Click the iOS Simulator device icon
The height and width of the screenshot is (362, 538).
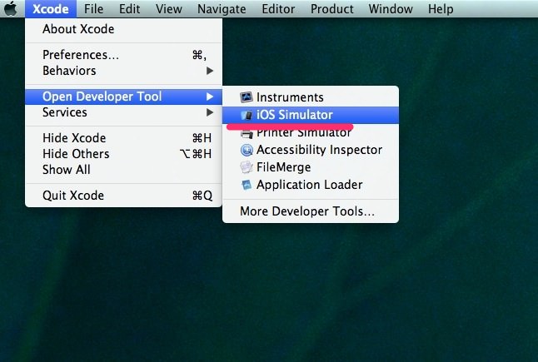[x=246, y=115]
